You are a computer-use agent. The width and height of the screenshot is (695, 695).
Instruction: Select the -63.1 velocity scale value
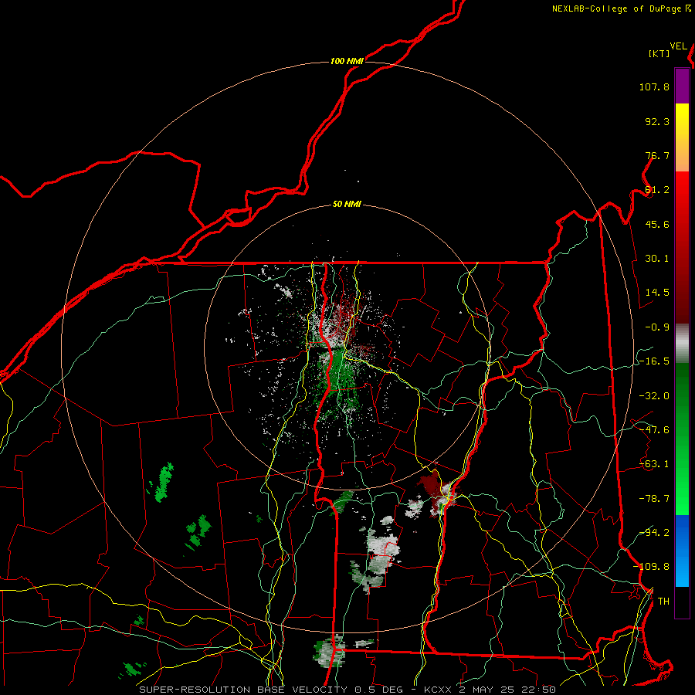point(654,464)
